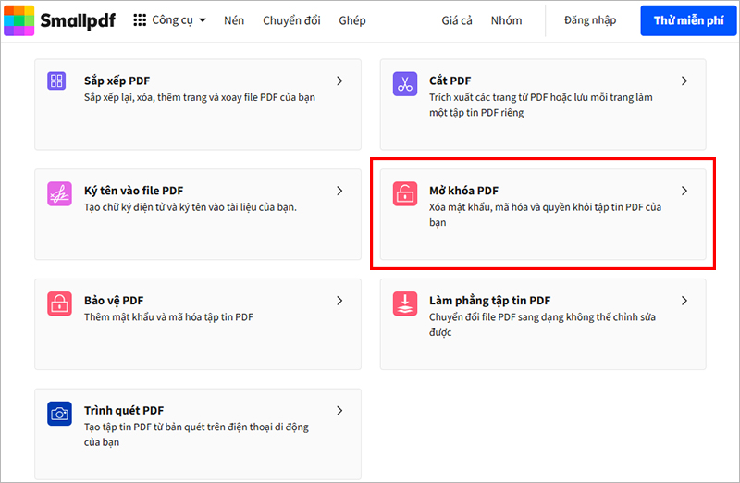Open the Ghép menu item
This screenshot has width=740, height=483.
click(x=352, y=20)
